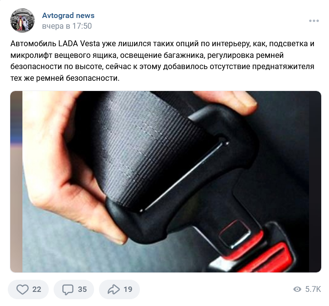Image resolution: width=329 pixels, height=306 pixels.
Task: Click the post text about LADA Vesta
Action: point(162,61)
